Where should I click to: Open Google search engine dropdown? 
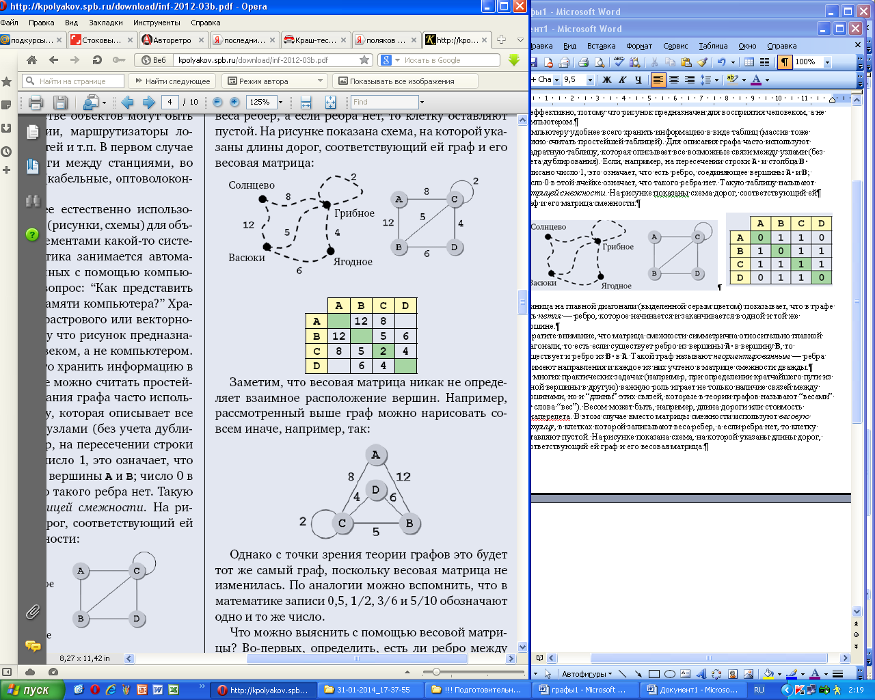[396, 60]
